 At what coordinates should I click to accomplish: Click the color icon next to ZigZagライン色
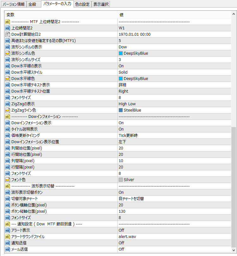tap(8, 110)
